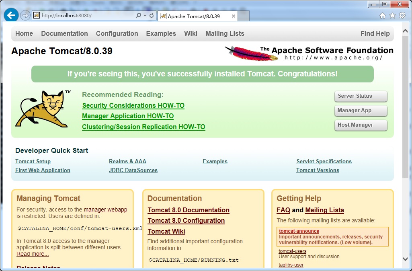Open Tomcat 8.0 Documentation link
This screenshot has height=271, width=412.
point(189,210)
